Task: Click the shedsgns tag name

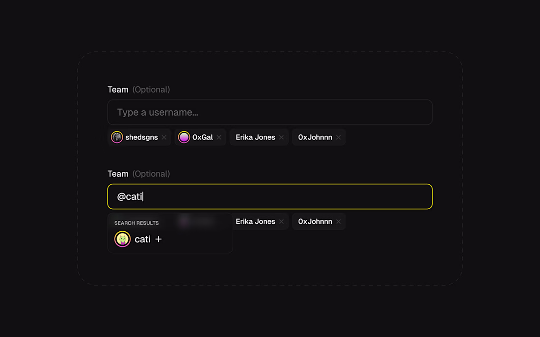Action: 141,138
